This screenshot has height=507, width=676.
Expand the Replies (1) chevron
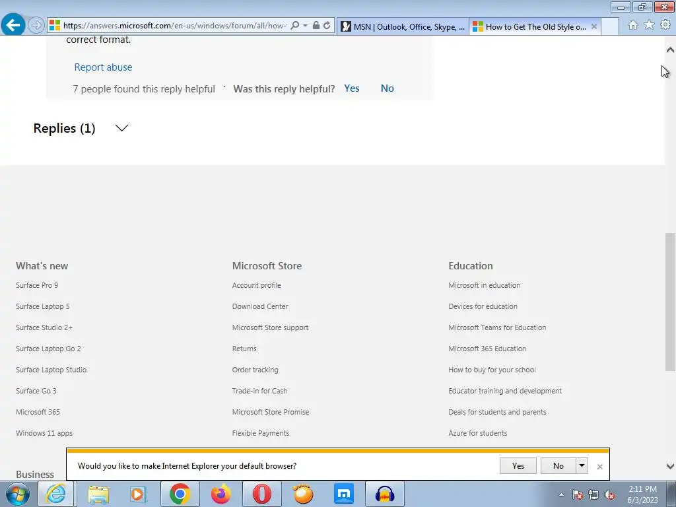(x=122, y=128)
